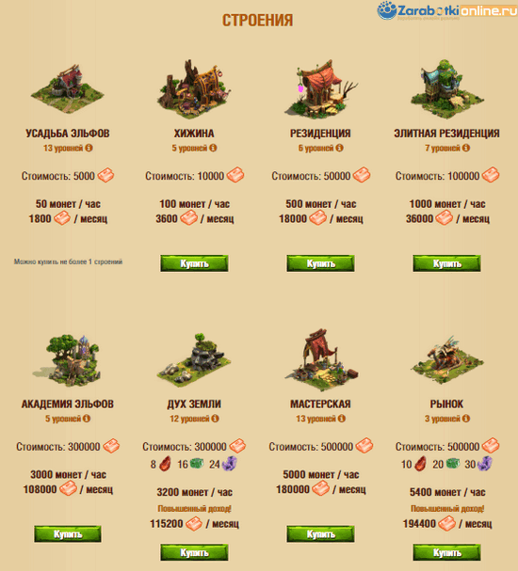518x571 pixels.
Task: Click the red crystal icon under Дух земли cost
Action: 165,464
